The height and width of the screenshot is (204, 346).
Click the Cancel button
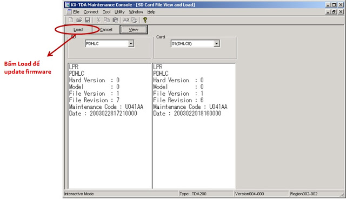(106, 30)
